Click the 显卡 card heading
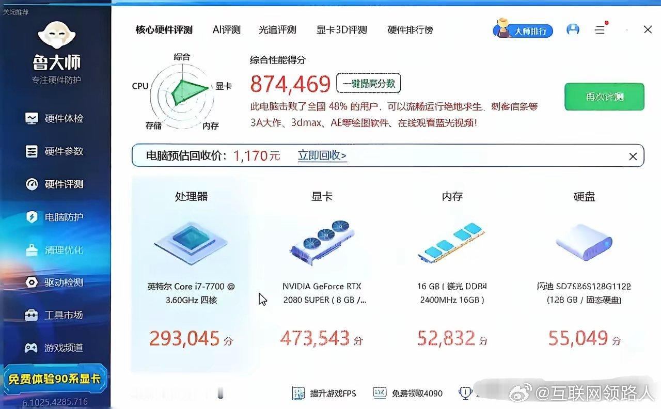This screenshot has width=661, height=409. (322, 196)
